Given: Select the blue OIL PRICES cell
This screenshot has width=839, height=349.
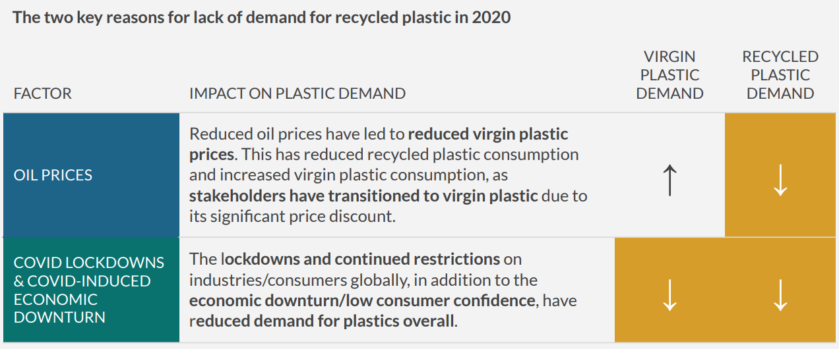Looking at the screenshot, I should click(91, 174).
